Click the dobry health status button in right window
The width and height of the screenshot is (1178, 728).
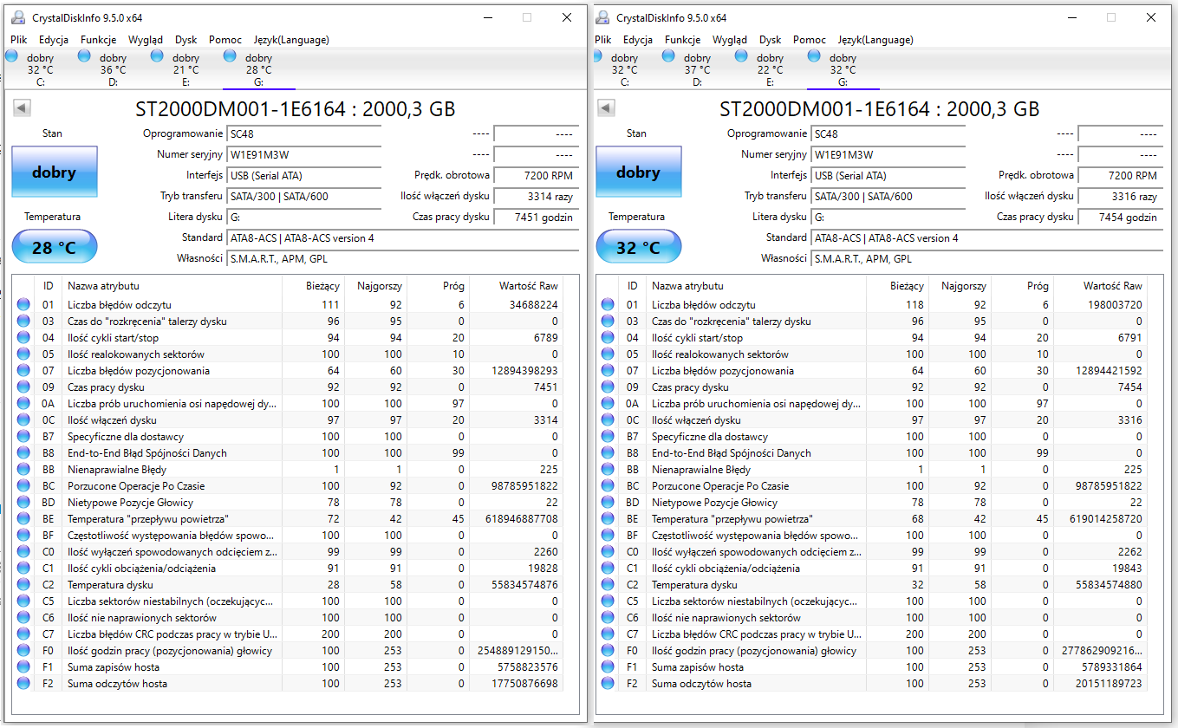pyautogui.click(x=639, y=172)
